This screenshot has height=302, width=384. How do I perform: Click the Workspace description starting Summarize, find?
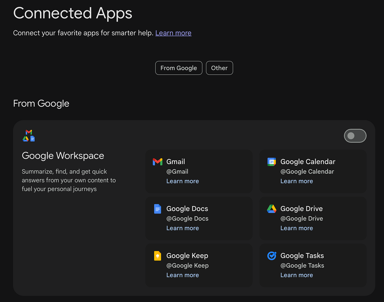pyautogui.click(x=69, y=180)
